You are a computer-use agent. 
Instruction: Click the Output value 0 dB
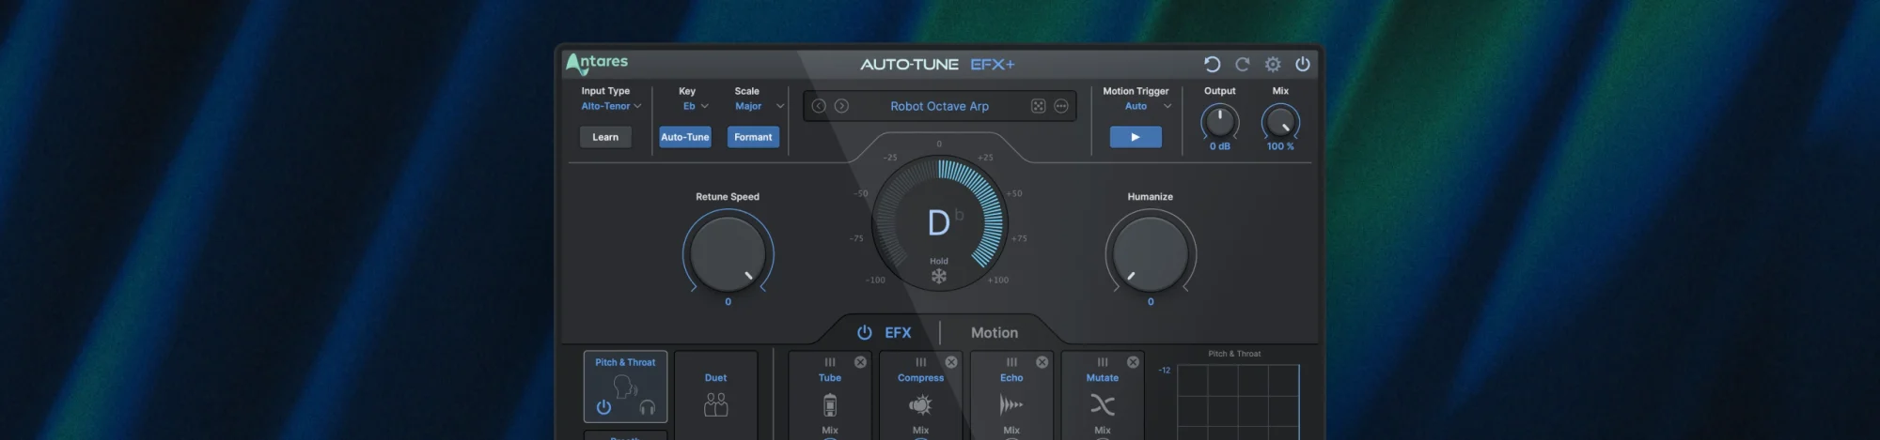[x=1220, y=146]
